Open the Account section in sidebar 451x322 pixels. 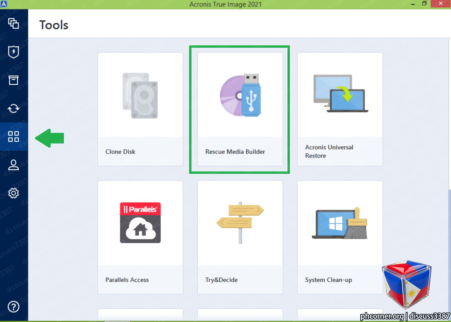[x=14, y=165]
